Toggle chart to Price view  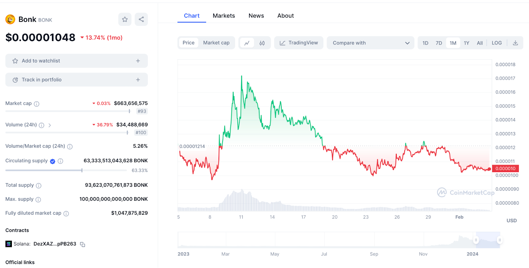click(189, 43)
